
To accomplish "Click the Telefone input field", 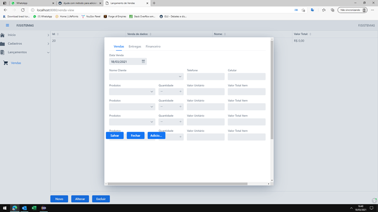I will point(205,76).
